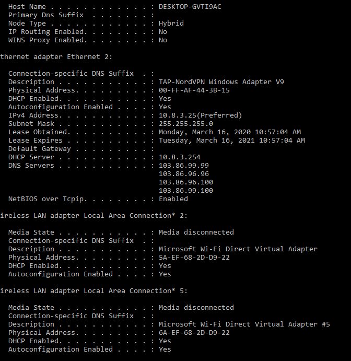Click the Local Area Connection* 2 heading
The width and height of the screenshot is (351, 361).
click(x=93, y=216)
